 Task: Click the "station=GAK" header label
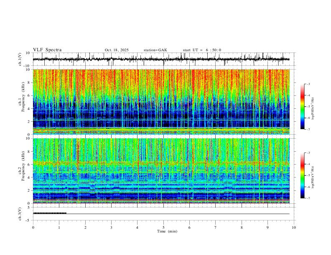(155, 50)
